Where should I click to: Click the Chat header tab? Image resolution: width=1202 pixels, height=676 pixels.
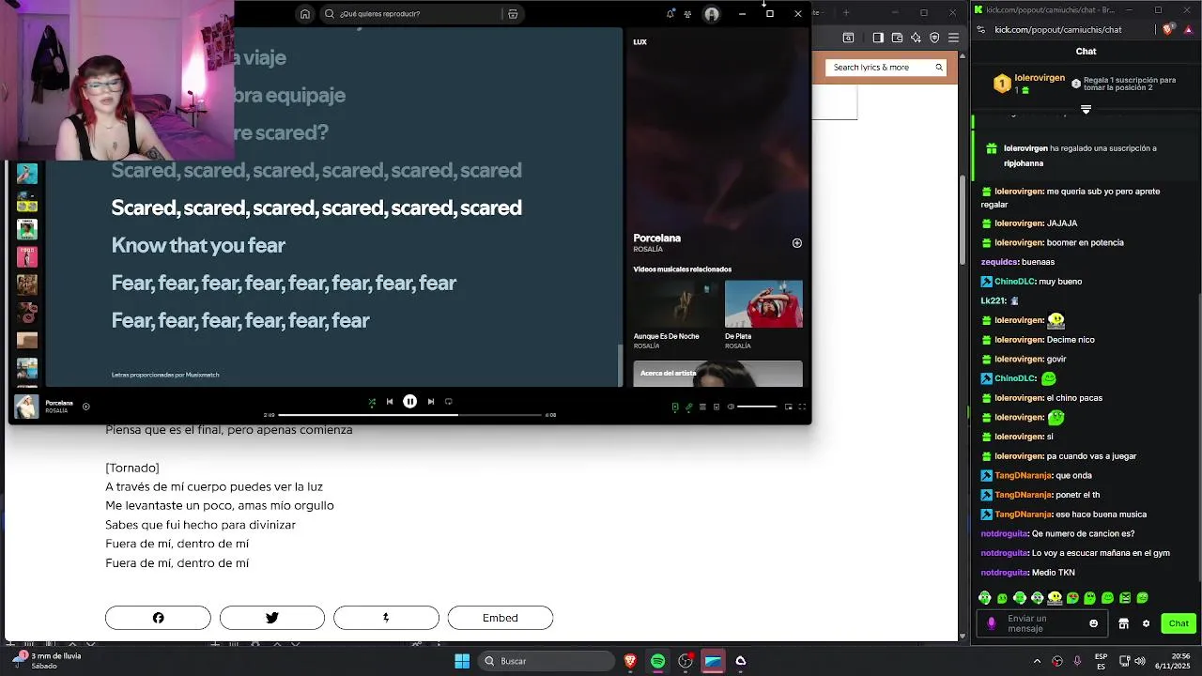coord(1086,52)
